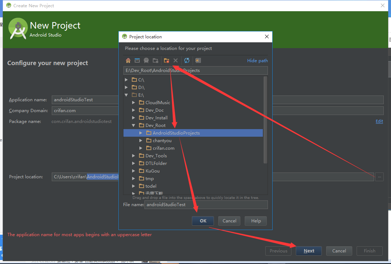Image resolution: width=391 pixels, height=264 pixels.
Task: Select the Dev_Root folder row
Action: coord(193,125)
